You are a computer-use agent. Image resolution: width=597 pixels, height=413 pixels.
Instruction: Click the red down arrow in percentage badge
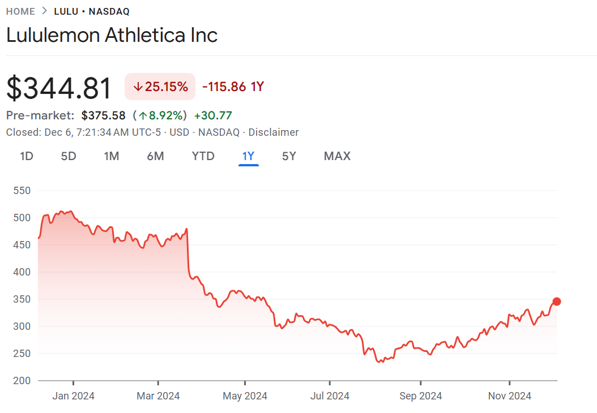(138, 87)
